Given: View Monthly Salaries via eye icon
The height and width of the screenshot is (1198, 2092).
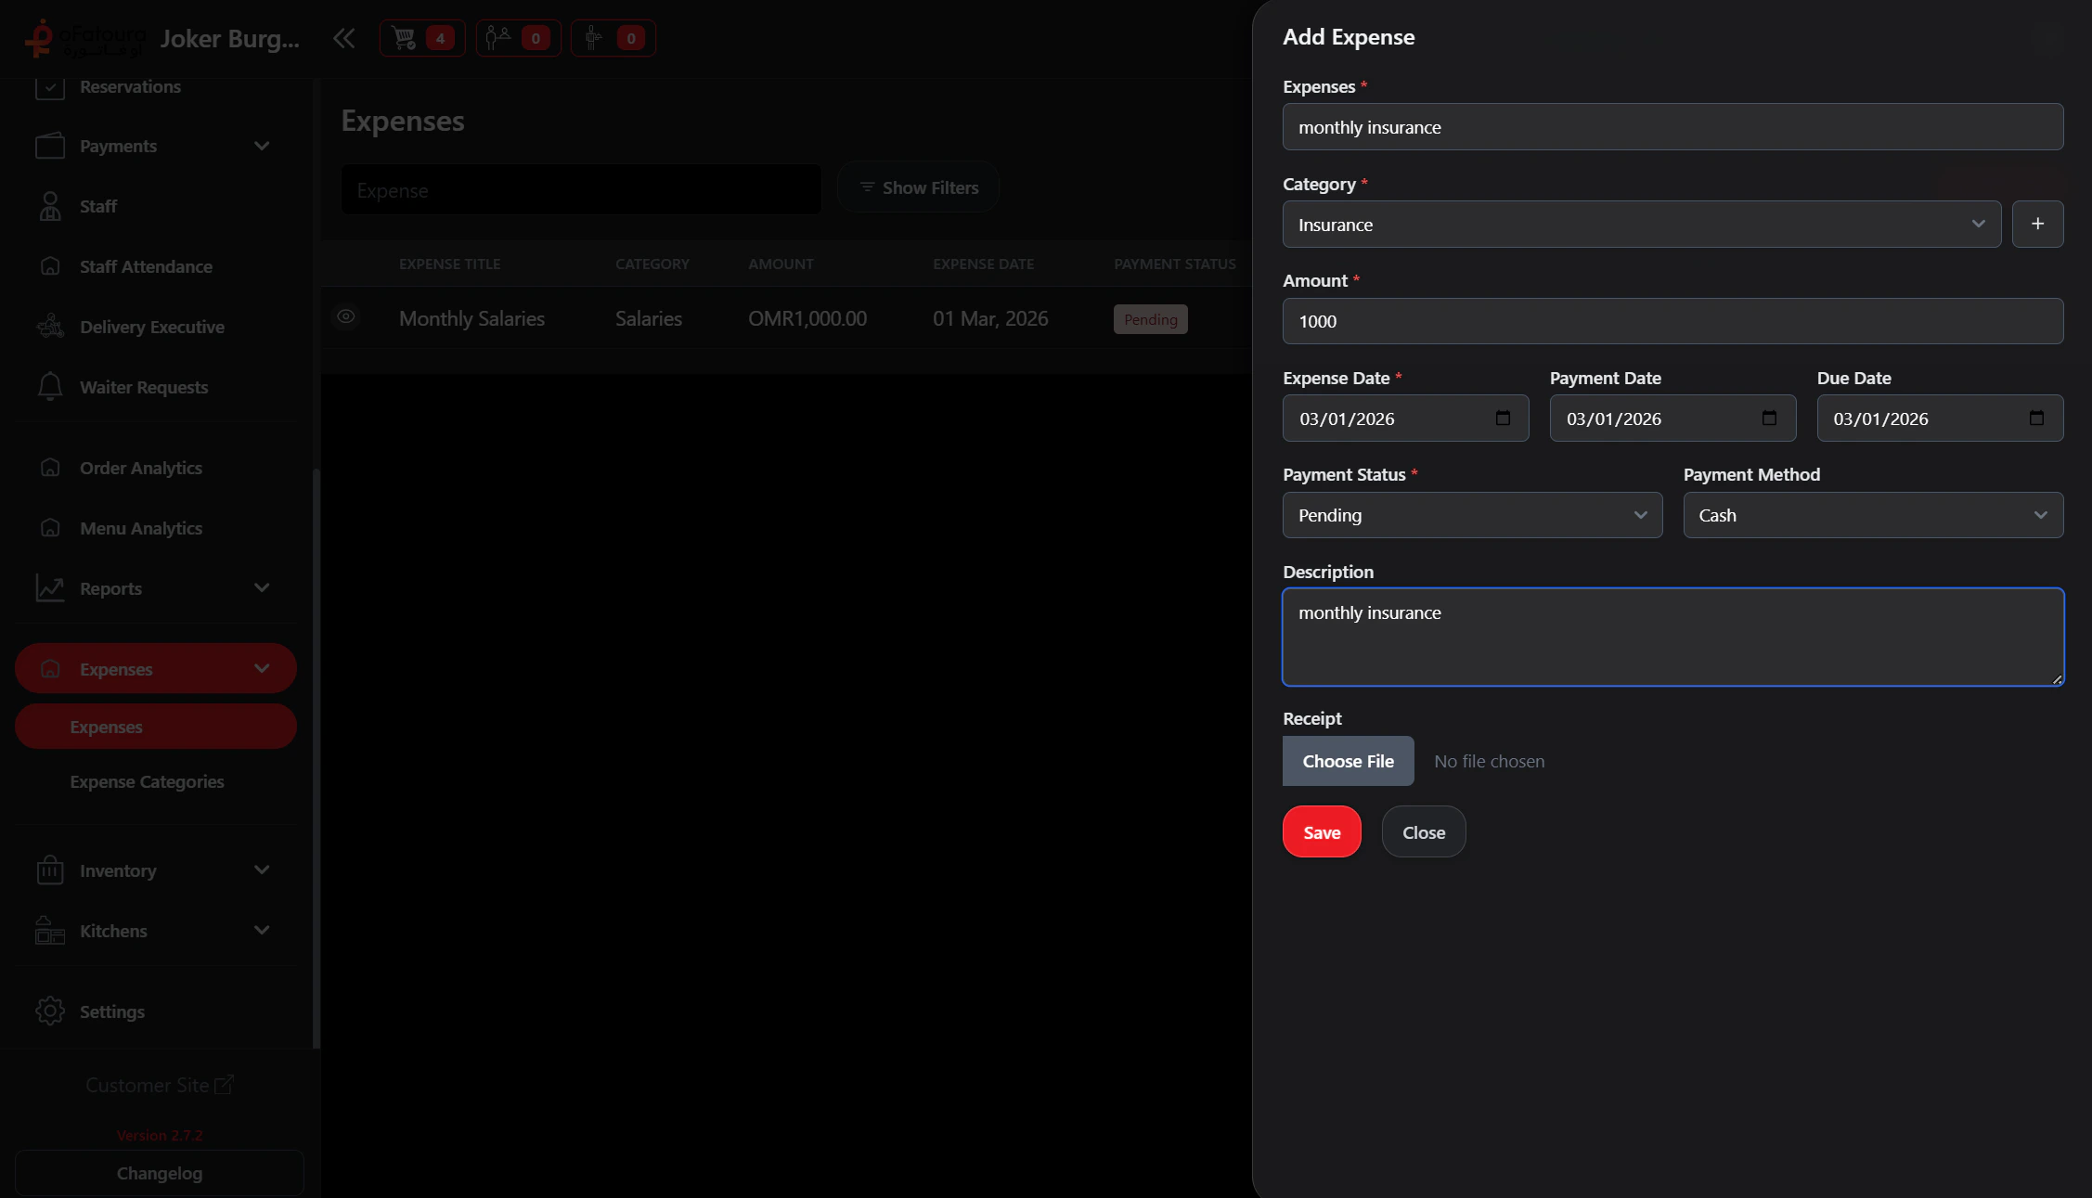Looking at the screenshot, I should [x=346, y=317].
